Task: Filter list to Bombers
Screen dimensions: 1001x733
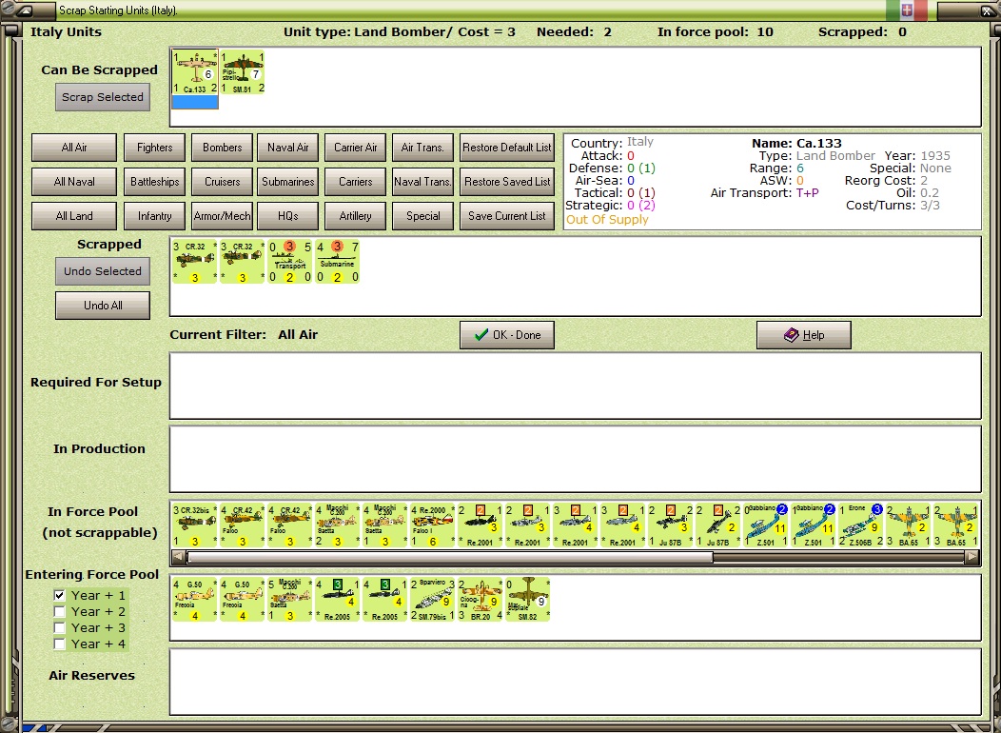Action: point(222,148)
